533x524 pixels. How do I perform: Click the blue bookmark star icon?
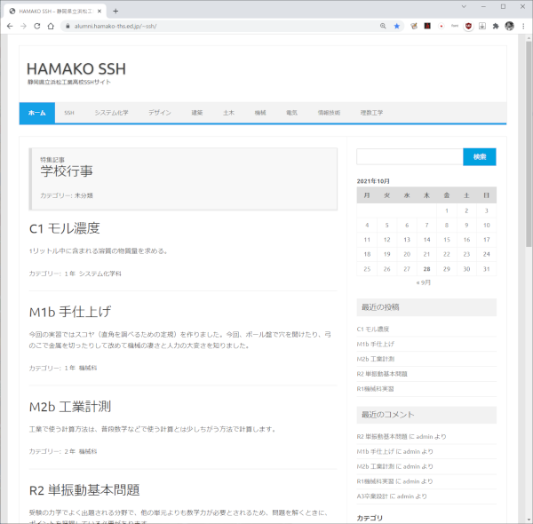[x=397, y=26]
